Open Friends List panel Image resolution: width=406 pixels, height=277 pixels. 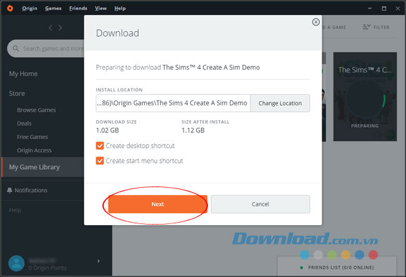pos(337,268)
